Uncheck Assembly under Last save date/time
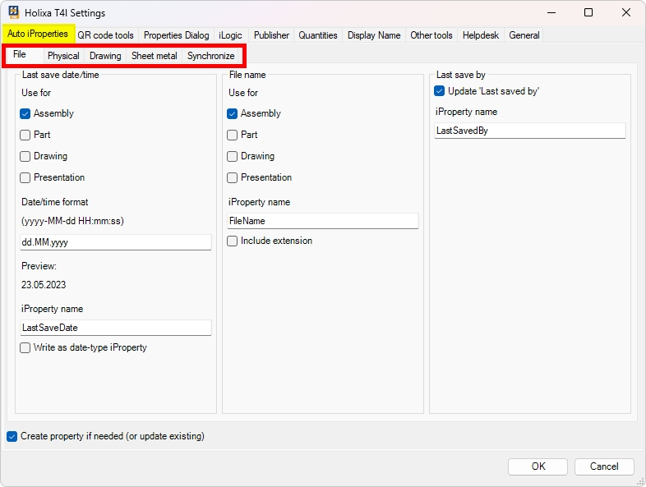This screenshot has height=487, width=646. coord(25,113)
